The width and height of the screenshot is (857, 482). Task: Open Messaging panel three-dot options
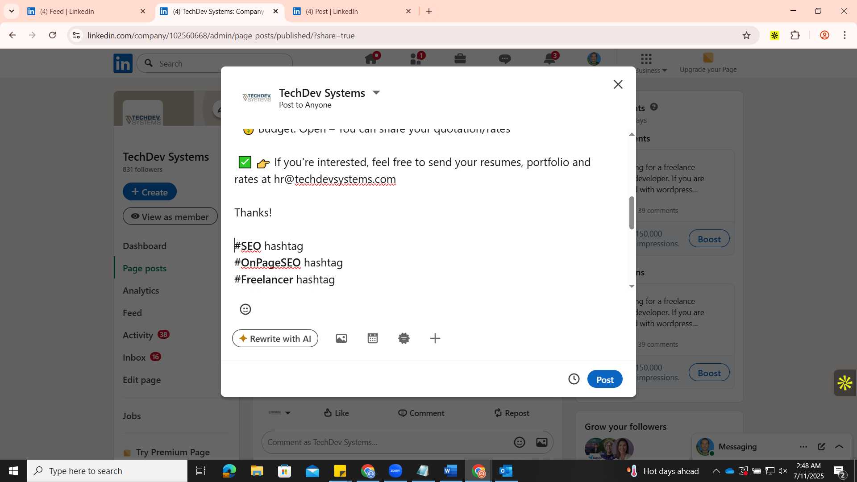coord(803,446)
